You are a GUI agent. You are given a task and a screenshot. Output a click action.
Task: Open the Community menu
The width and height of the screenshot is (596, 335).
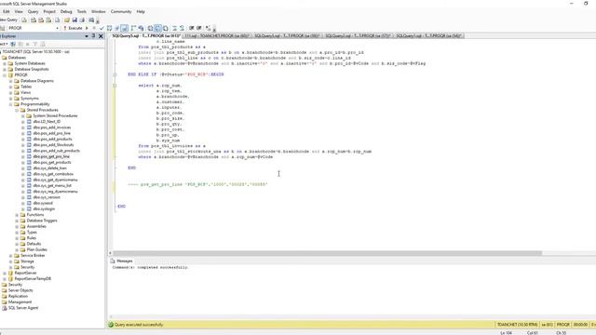pos(121,12)
